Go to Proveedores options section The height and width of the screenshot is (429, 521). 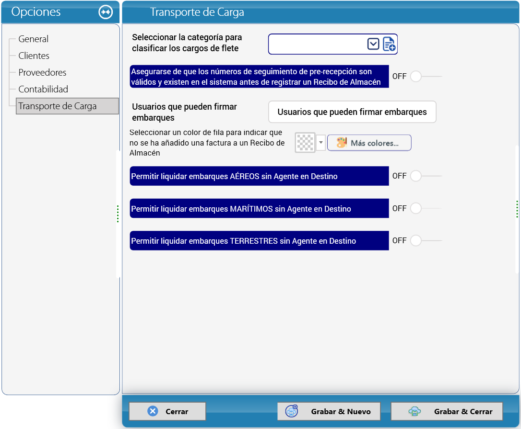(x=43, y=72)
